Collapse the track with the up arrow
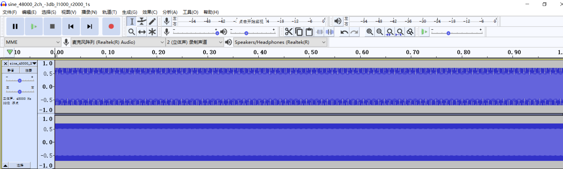The image size is (563, 169). [x=5, y=165]
